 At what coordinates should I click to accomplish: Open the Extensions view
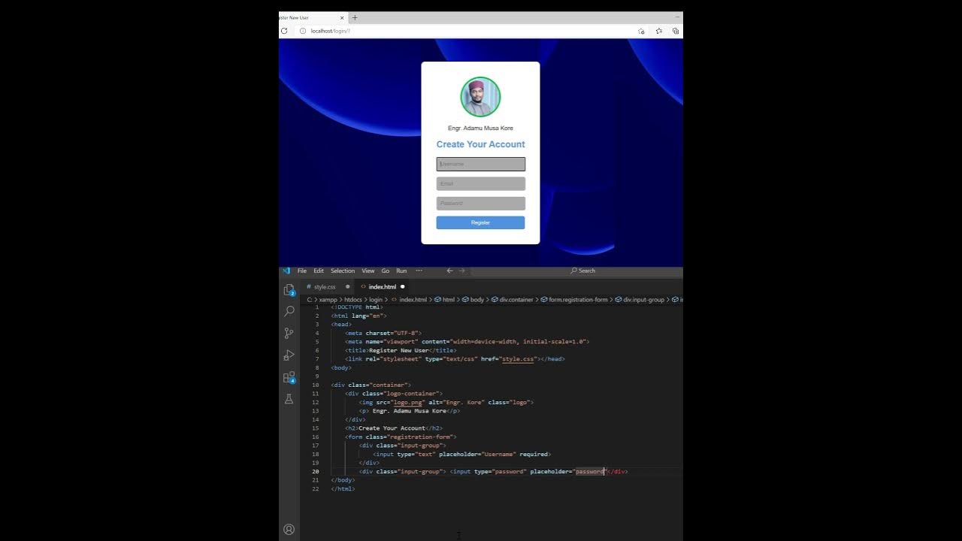(289, 377)
